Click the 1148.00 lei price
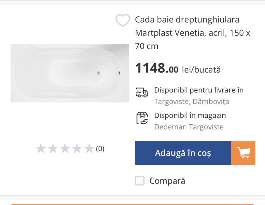The height and width of the screenshot is (205, 265). click(x=157, y=69)
